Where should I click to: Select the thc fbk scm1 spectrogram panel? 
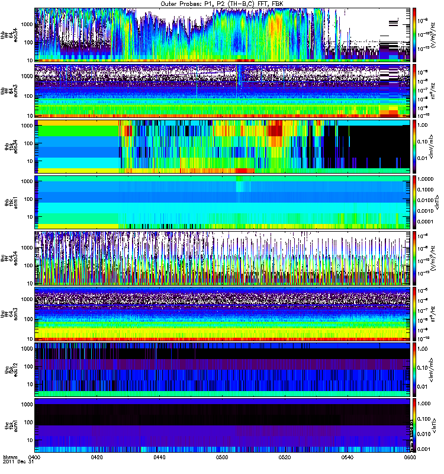click(x=222, y=425)
